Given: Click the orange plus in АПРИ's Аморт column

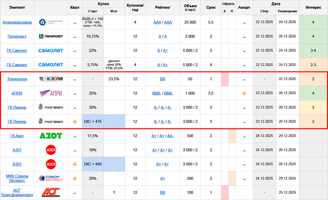Looking at the screenshot, I should point(244,93).
